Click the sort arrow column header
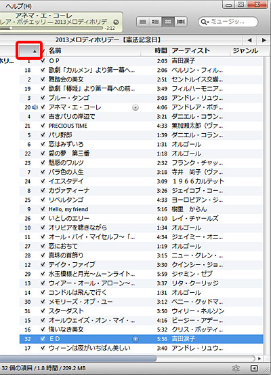The width and height of the screenshot is (271, 375). [x=29, y=50]
